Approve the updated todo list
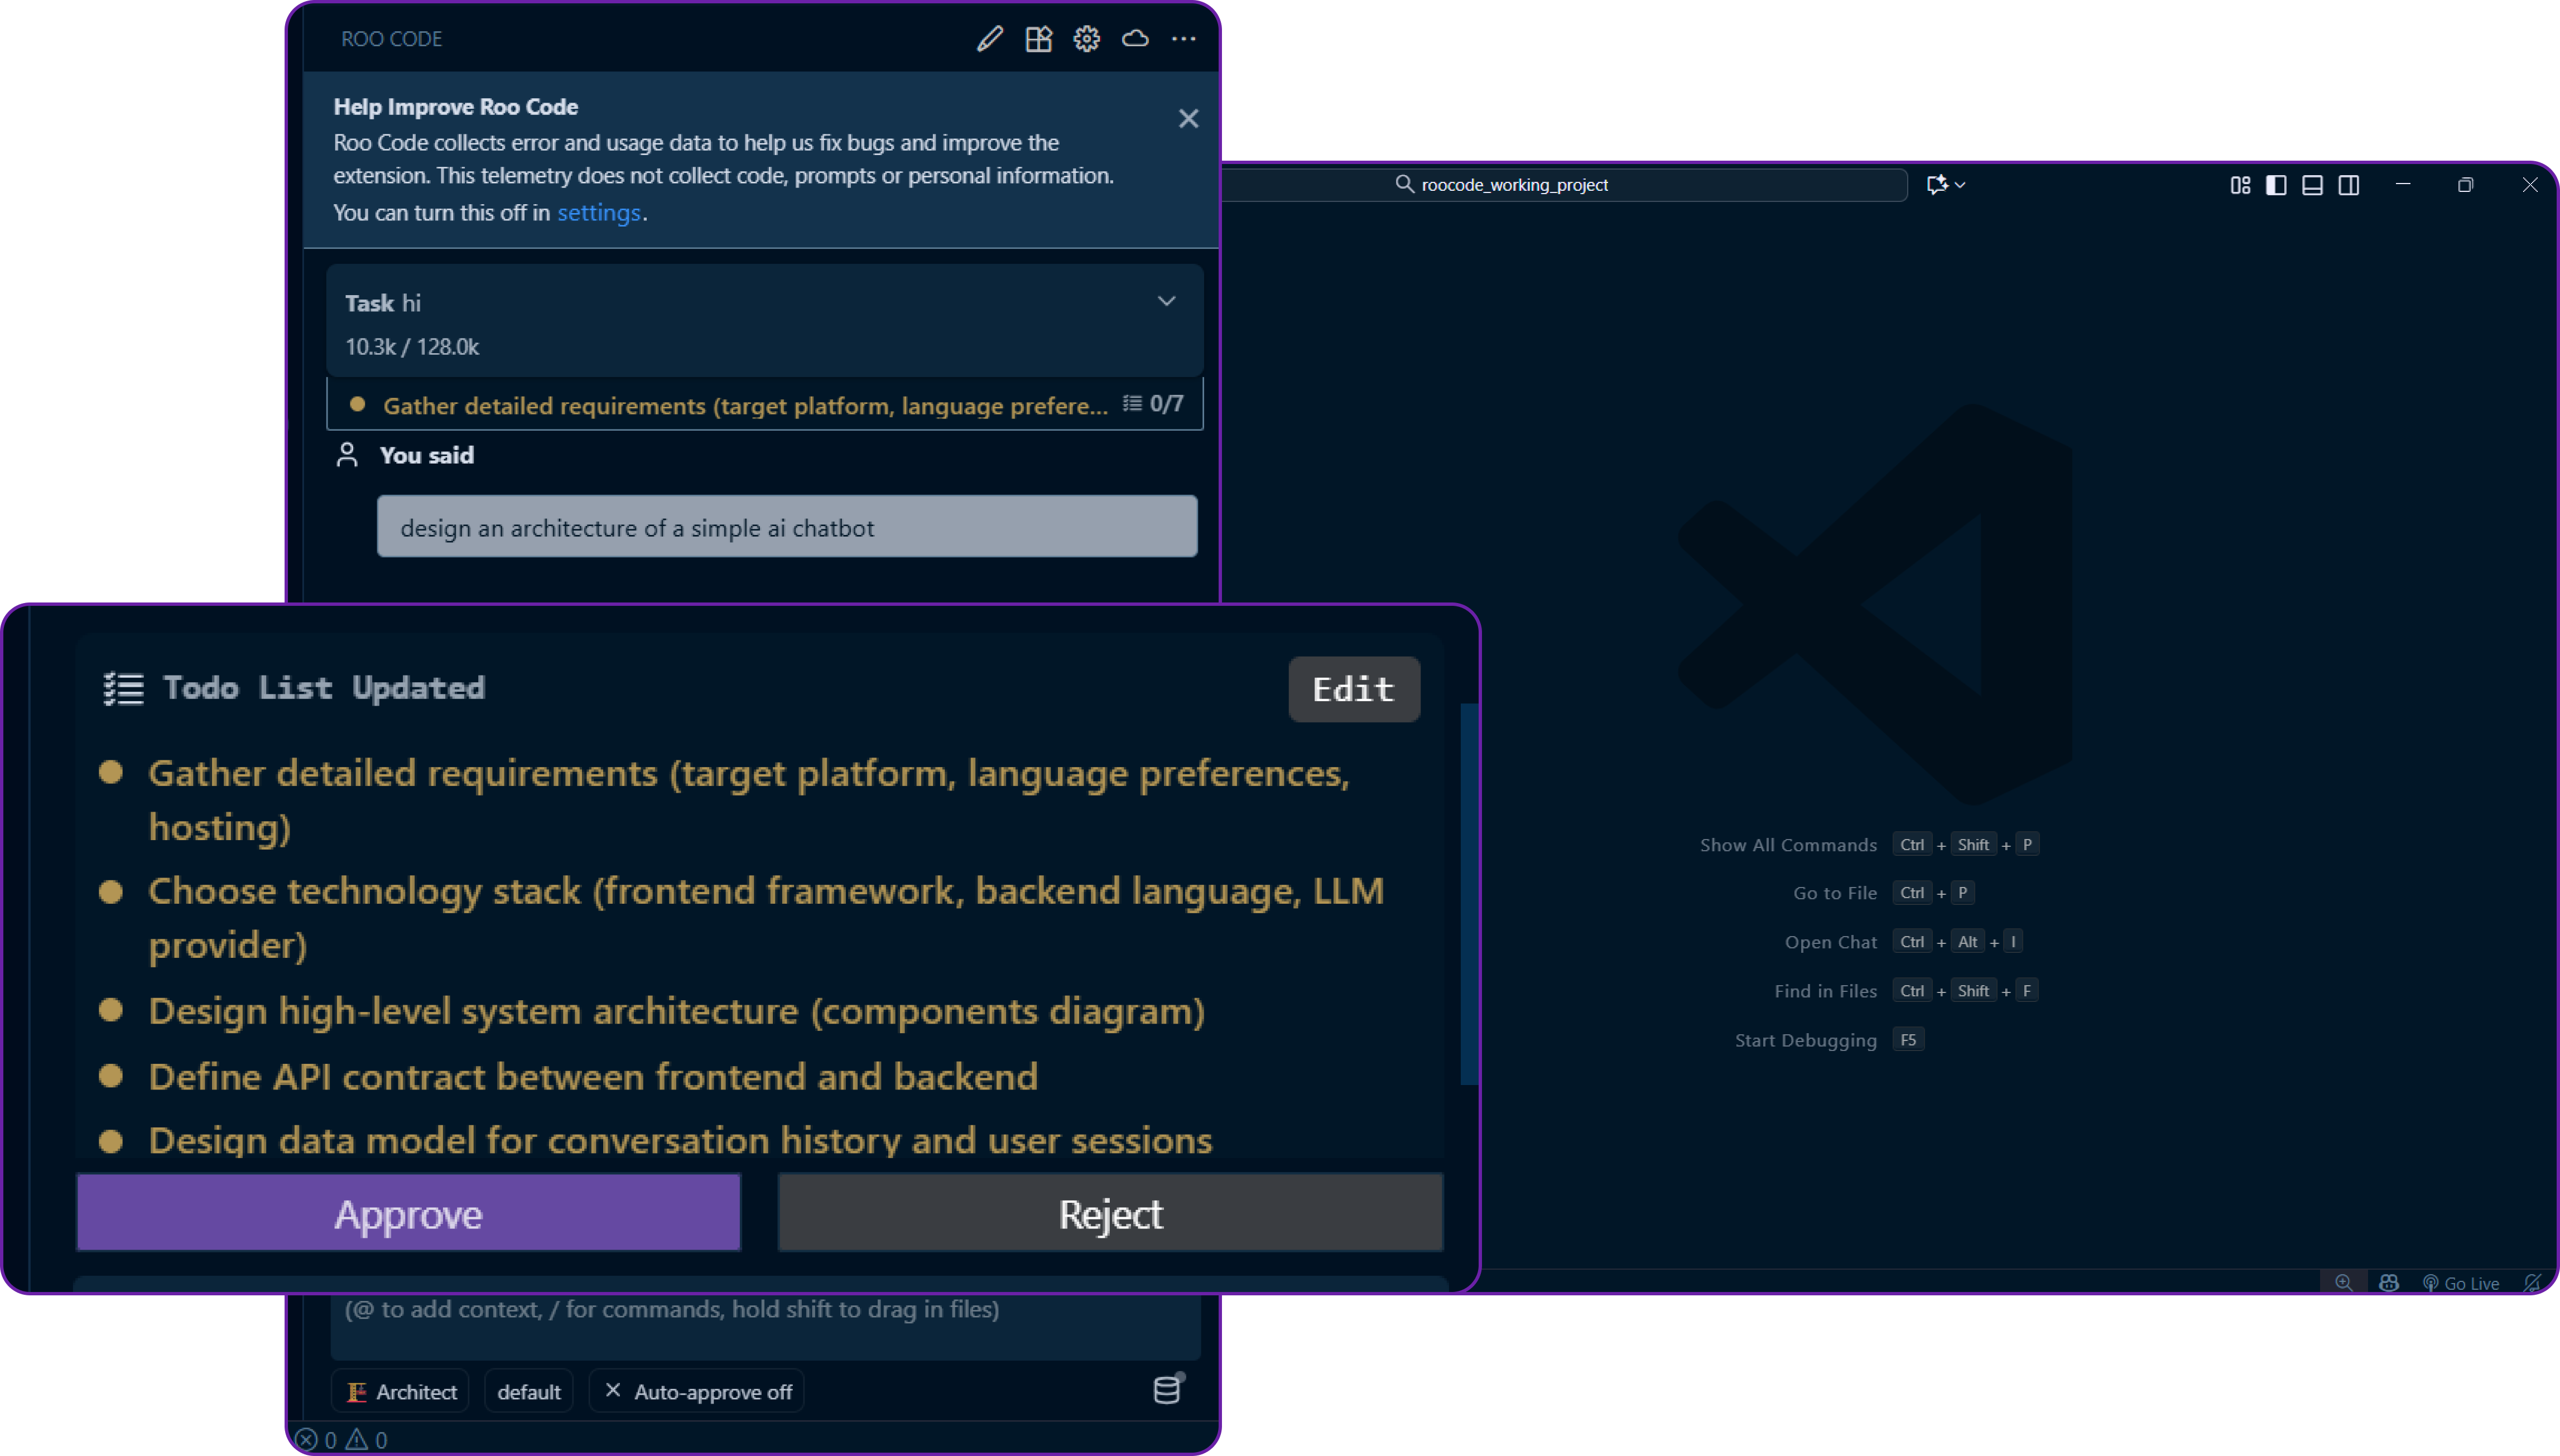 [408, 1213]
